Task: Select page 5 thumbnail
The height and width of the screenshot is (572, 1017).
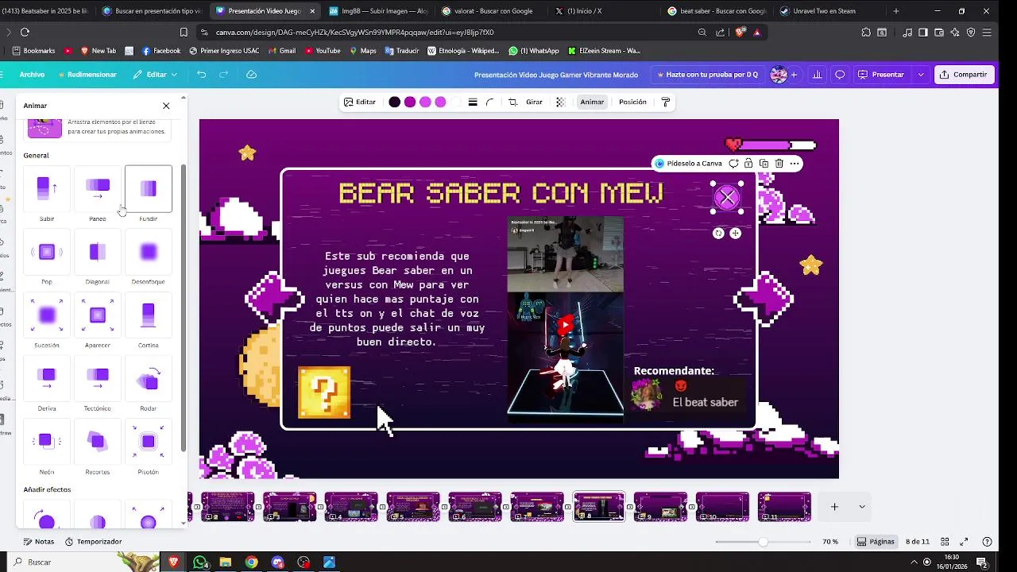Action: 413,507
